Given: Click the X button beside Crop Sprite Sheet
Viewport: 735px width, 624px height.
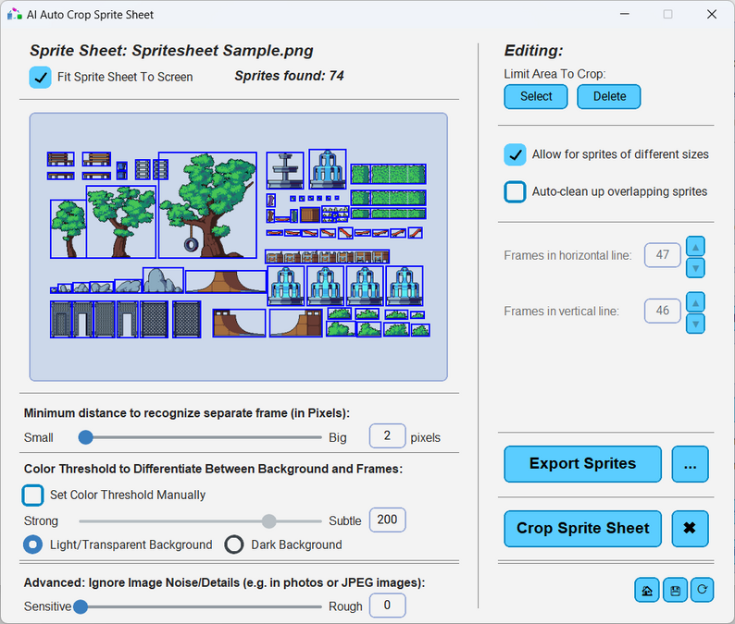Looking at the screenshot, I should [x=690, y=529].
